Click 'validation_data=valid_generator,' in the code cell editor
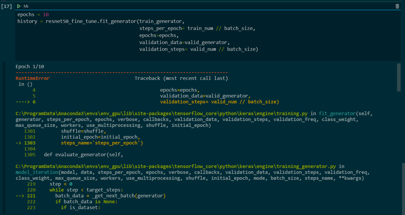The image size is (405, 215). click(184, 42)
